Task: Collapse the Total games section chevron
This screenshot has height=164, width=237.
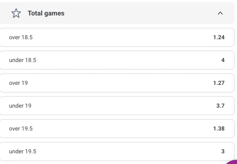Action: (220, 13)
